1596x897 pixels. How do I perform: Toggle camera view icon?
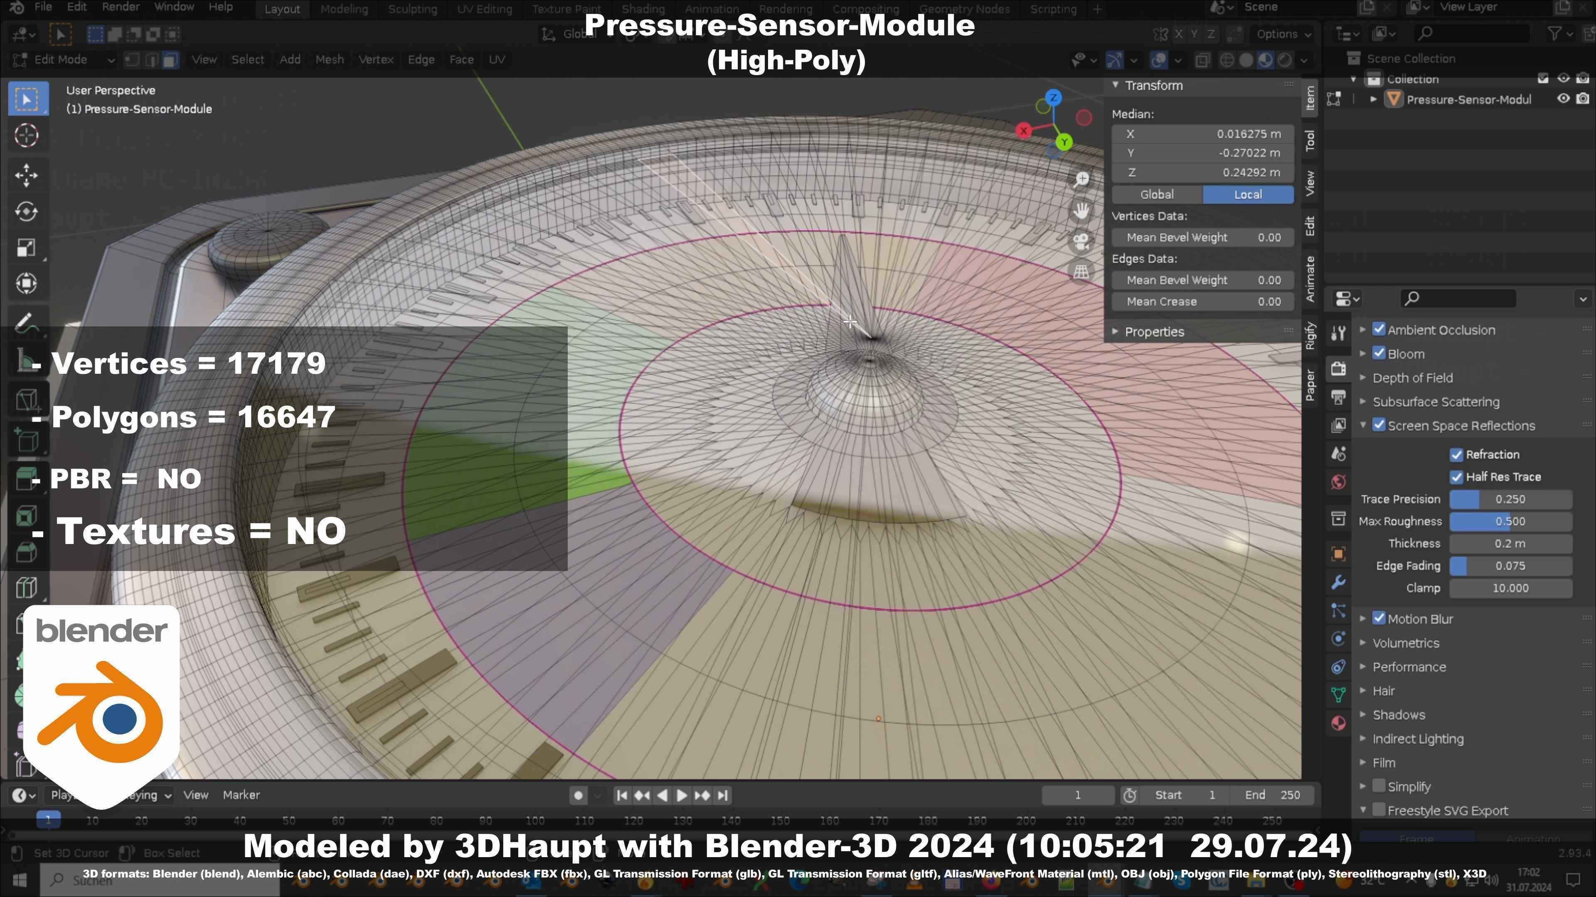pos(1081,241)
